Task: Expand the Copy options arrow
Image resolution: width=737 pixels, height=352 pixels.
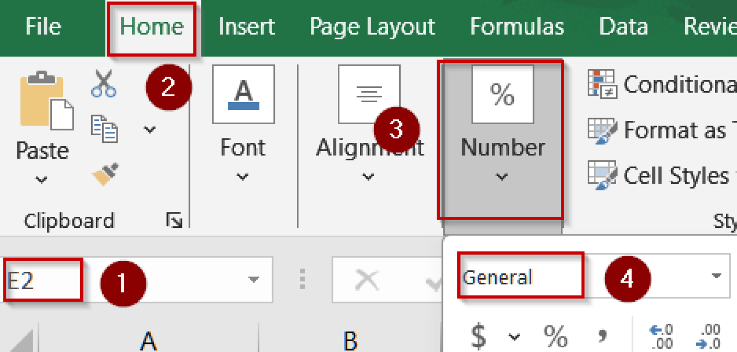Action: click(150, 129)
